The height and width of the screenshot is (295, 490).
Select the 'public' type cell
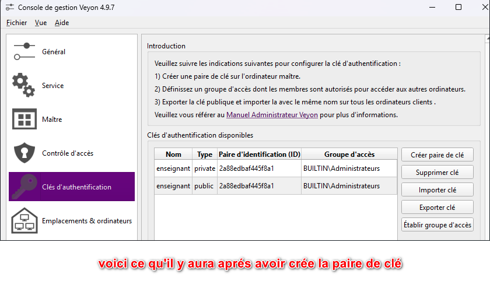205,186
